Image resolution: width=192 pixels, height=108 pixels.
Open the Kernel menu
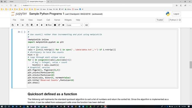click(57, 20)
